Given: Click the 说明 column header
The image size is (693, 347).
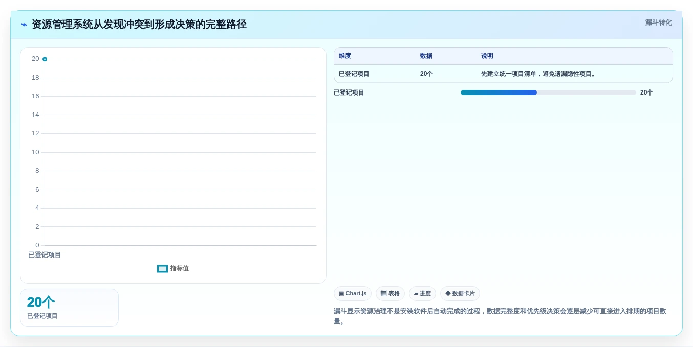Looking at the screenshot, I should pos(487,56).
